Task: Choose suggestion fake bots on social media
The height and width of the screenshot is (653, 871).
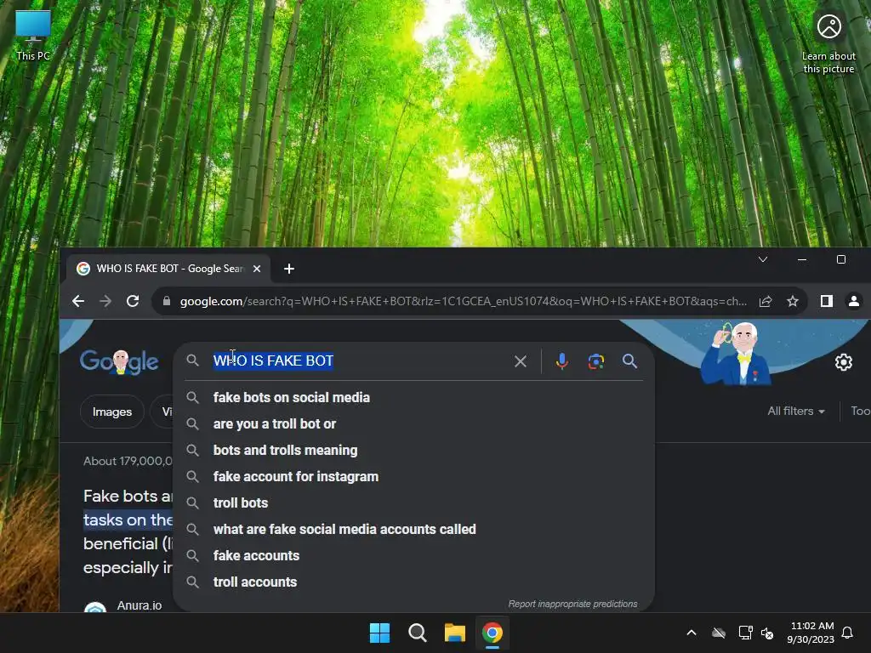Action: point(414,398)
